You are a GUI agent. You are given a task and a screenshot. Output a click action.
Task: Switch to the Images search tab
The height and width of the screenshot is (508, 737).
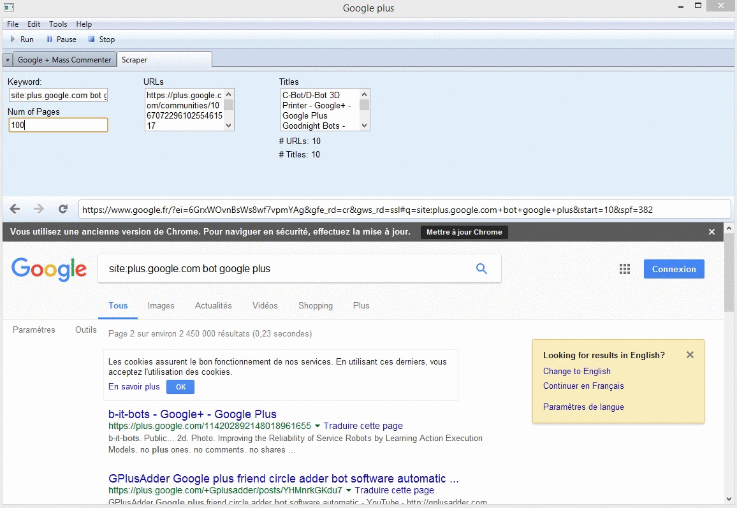tap(161, 305)
